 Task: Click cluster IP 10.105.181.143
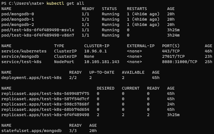[102, 62]
